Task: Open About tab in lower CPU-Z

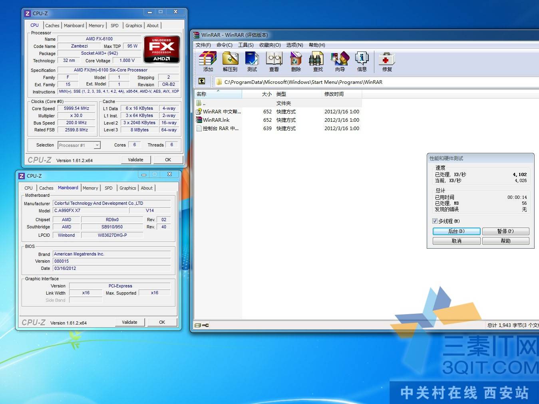Action: 147,188
